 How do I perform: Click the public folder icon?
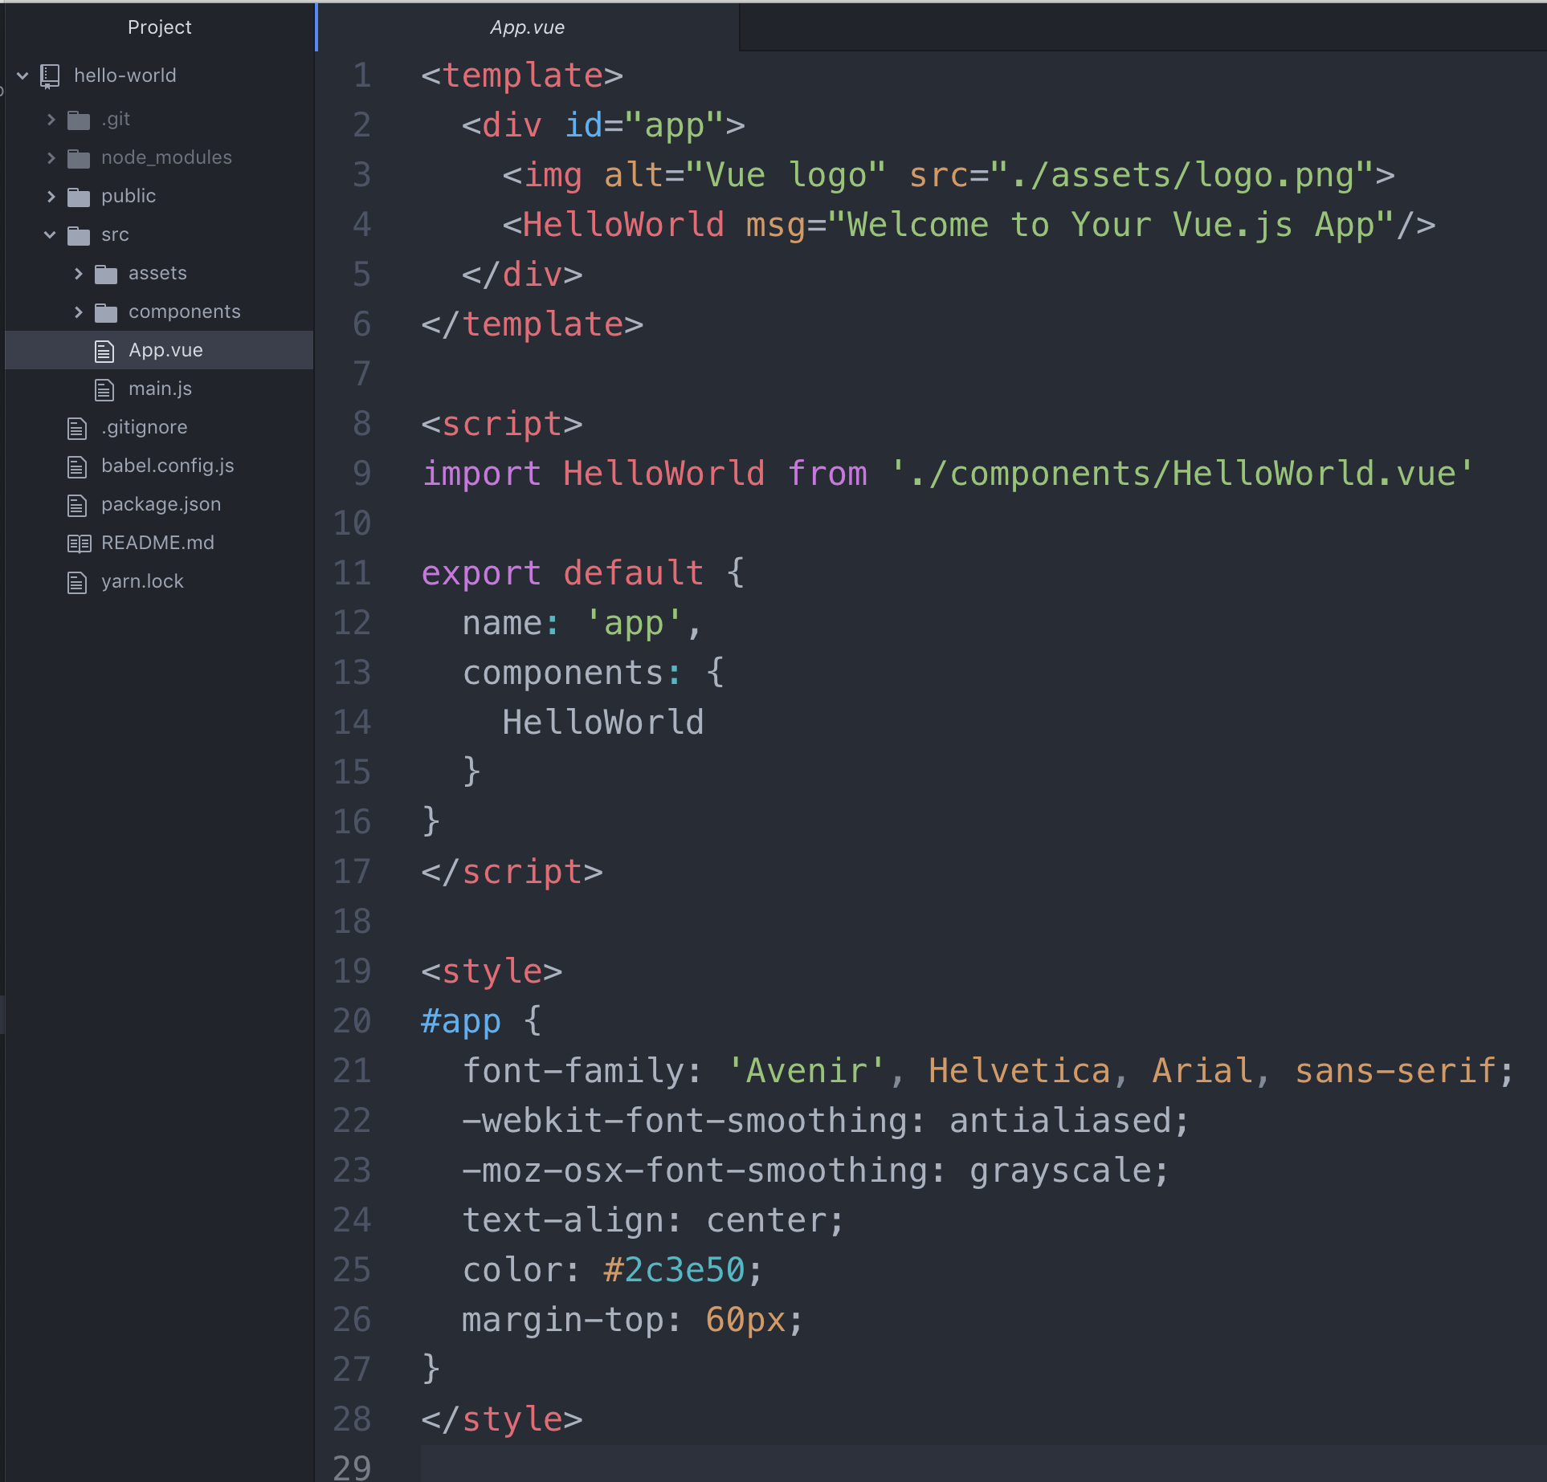(x=78, y=196)
